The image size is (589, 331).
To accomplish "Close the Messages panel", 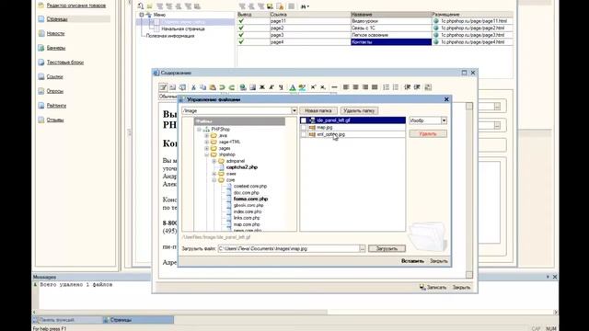I will tap(555, 277).
